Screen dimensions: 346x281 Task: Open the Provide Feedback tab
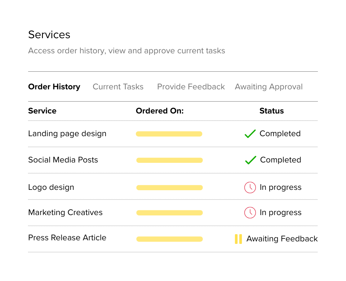tap(191, 87)
